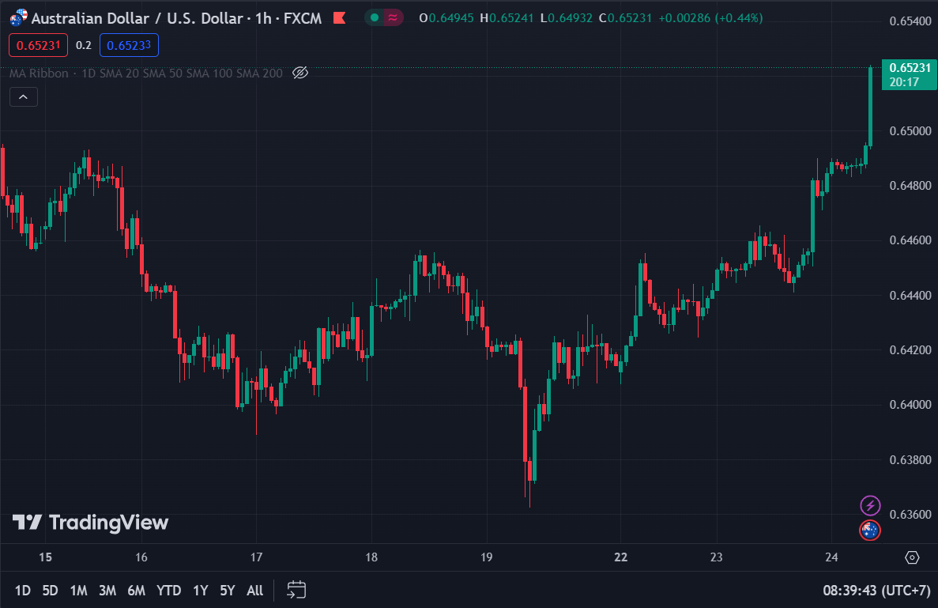This screenshot has width=938, height=608.
Task: Click the 0.64400 price axis label
Action: pyautogui.click(x=910, y=295)
